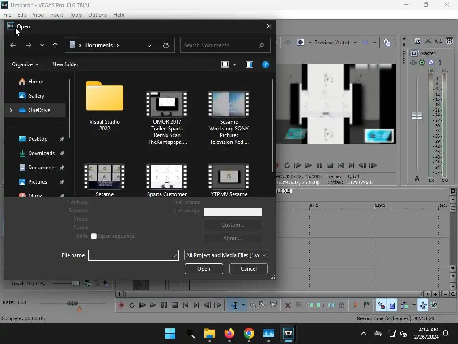Viewport: 458px width, 344px height.
Task: Insert a region with the green flags icon
Action: pos(366,305)
